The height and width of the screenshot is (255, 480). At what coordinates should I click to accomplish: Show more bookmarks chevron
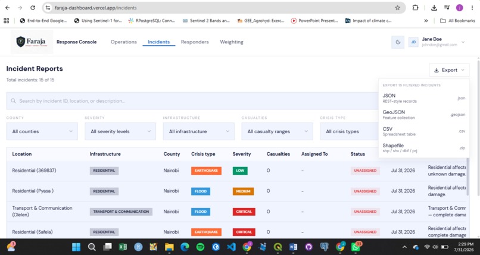click(426, 21)
